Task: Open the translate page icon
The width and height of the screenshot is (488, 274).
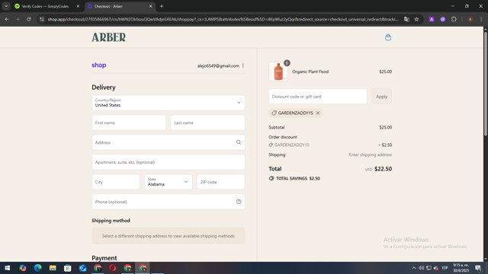Action: 406,19
